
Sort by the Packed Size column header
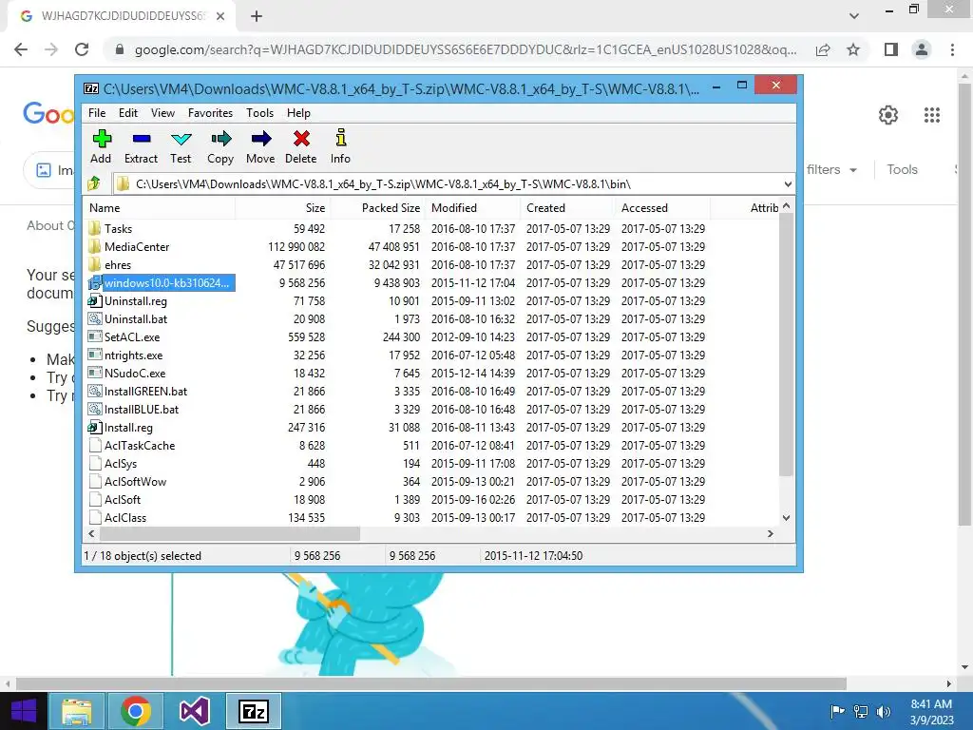pos(378,208)
